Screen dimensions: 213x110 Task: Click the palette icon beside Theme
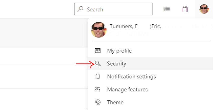point(98,102)
